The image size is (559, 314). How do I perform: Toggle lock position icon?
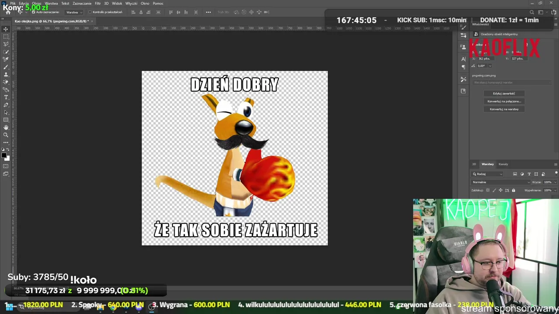500,190
